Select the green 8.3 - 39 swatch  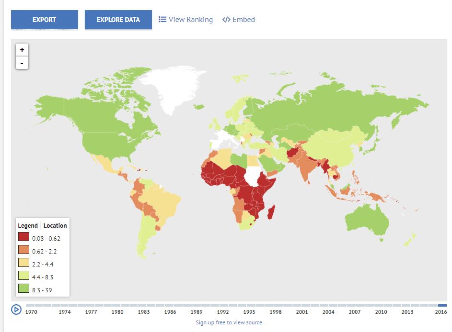[x=23, y=288]
